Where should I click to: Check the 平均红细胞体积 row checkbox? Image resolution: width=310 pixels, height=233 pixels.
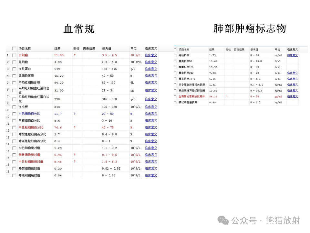tap(14, 83)
